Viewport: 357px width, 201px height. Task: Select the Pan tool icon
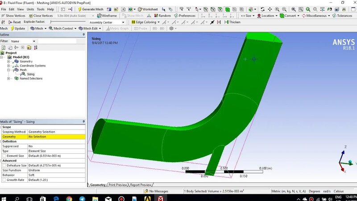pos(270,9)
